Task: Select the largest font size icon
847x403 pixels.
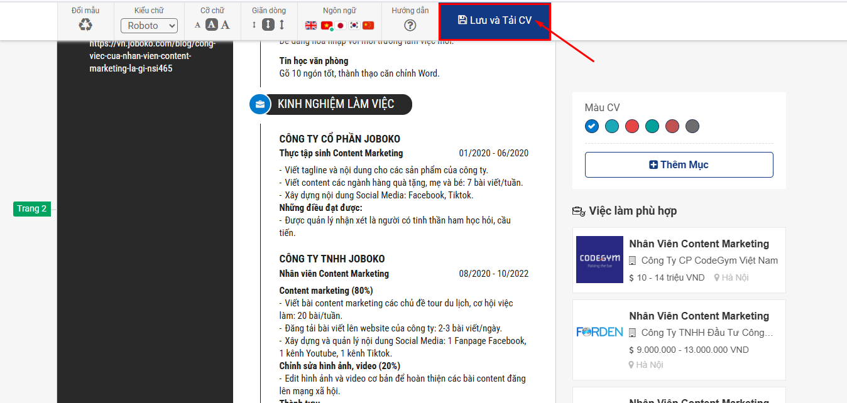Action: [226, 25]
